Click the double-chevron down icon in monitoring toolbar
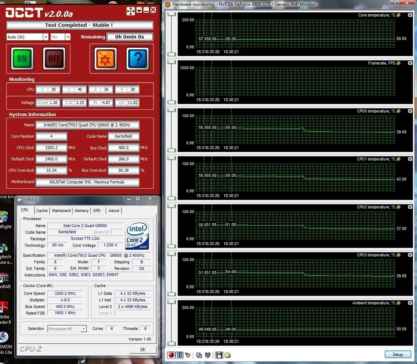 click(208, 355)
